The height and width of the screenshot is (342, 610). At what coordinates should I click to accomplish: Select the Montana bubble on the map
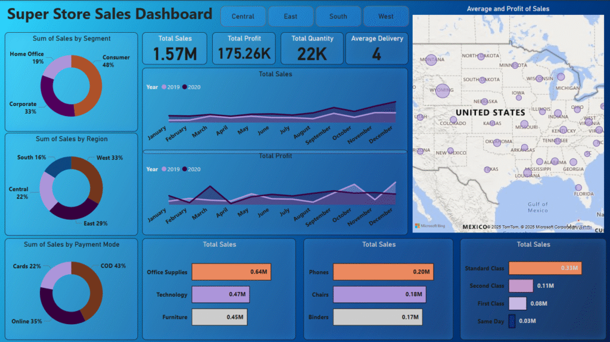431,59
